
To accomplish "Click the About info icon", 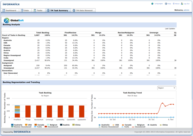I will point(174,4).
